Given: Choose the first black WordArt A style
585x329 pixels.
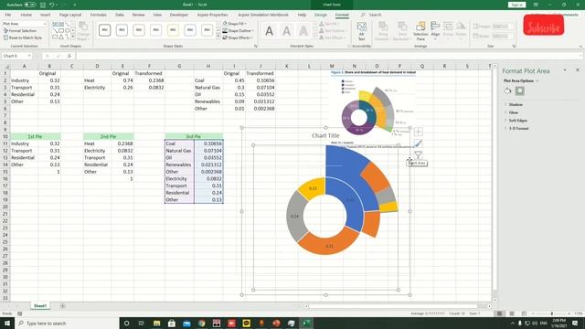Looking at the screenshot, I should [x=269, y=31].
